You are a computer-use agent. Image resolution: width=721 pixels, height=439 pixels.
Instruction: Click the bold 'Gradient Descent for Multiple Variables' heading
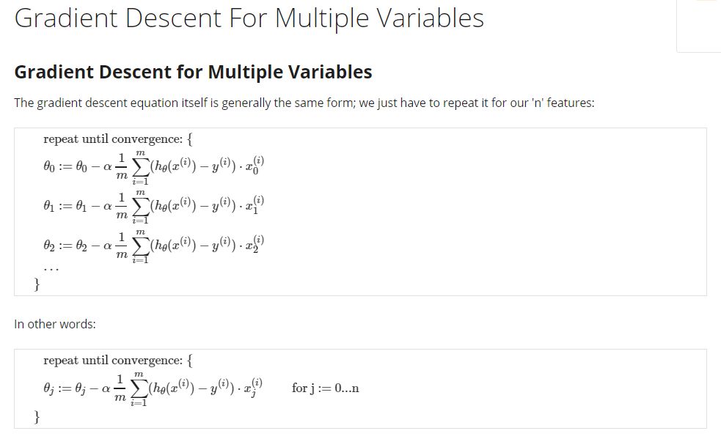[193, 72]
